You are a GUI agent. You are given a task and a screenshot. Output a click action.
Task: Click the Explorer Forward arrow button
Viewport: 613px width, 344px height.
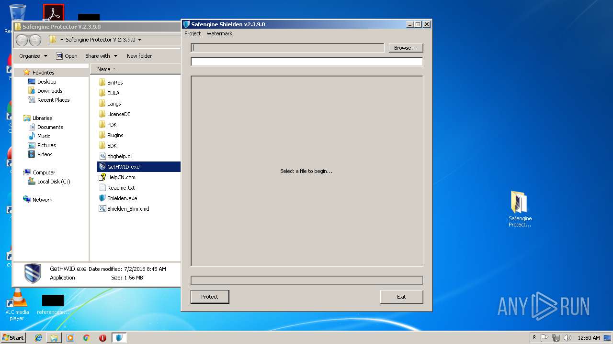(x=35, y=40)
